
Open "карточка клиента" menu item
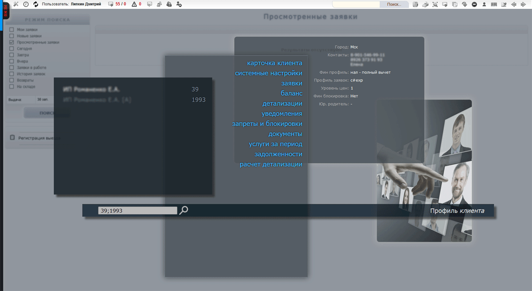pyautogui.click(x=274, y=63)
